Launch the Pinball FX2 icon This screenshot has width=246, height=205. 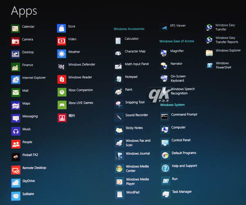(16, 157)
